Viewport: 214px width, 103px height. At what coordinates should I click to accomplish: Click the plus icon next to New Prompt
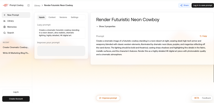pyautogui.click(x=5, y=15)
